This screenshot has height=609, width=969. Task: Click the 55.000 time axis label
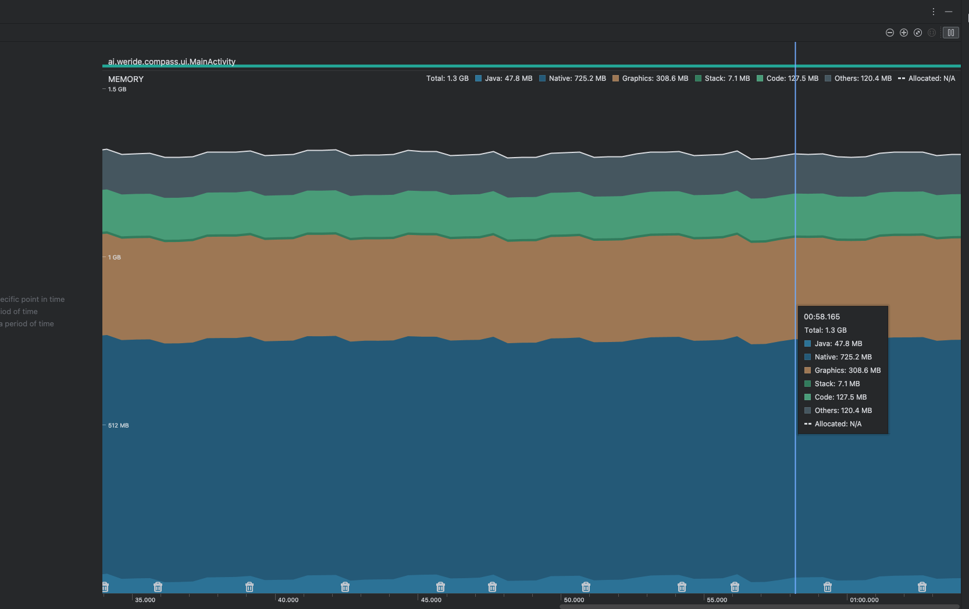click(717, 600)
